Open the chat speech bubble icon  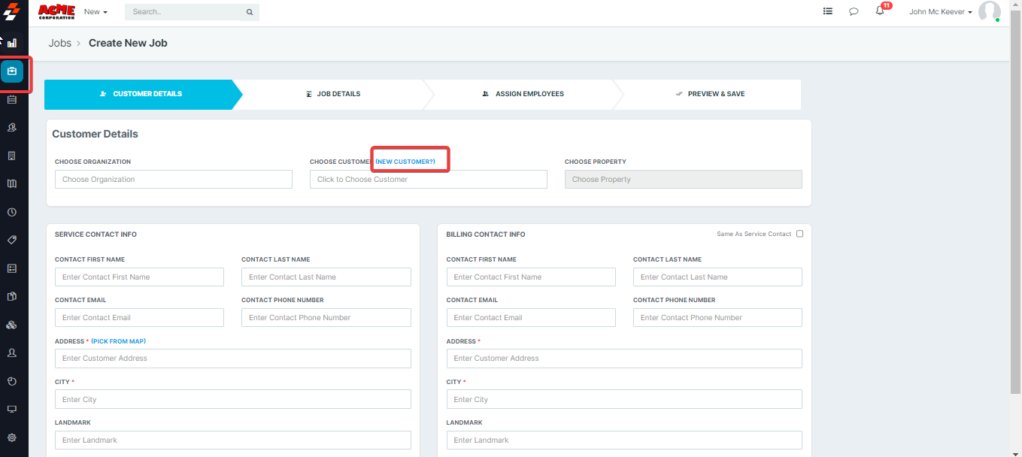point(854,11)
